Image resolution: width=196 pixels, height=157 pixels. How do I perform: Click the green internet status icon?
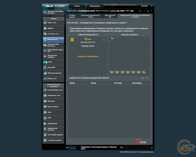pos(148,11)
